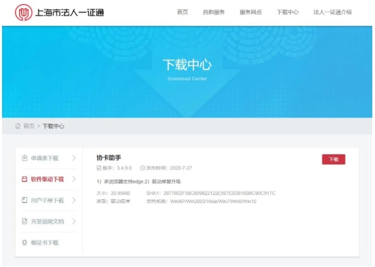Expand the 软件驱动下载 chevron arrow

(x=74, y=179)
